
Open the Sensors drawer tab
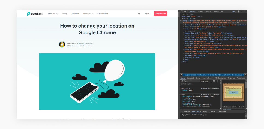tap(213, 112)
